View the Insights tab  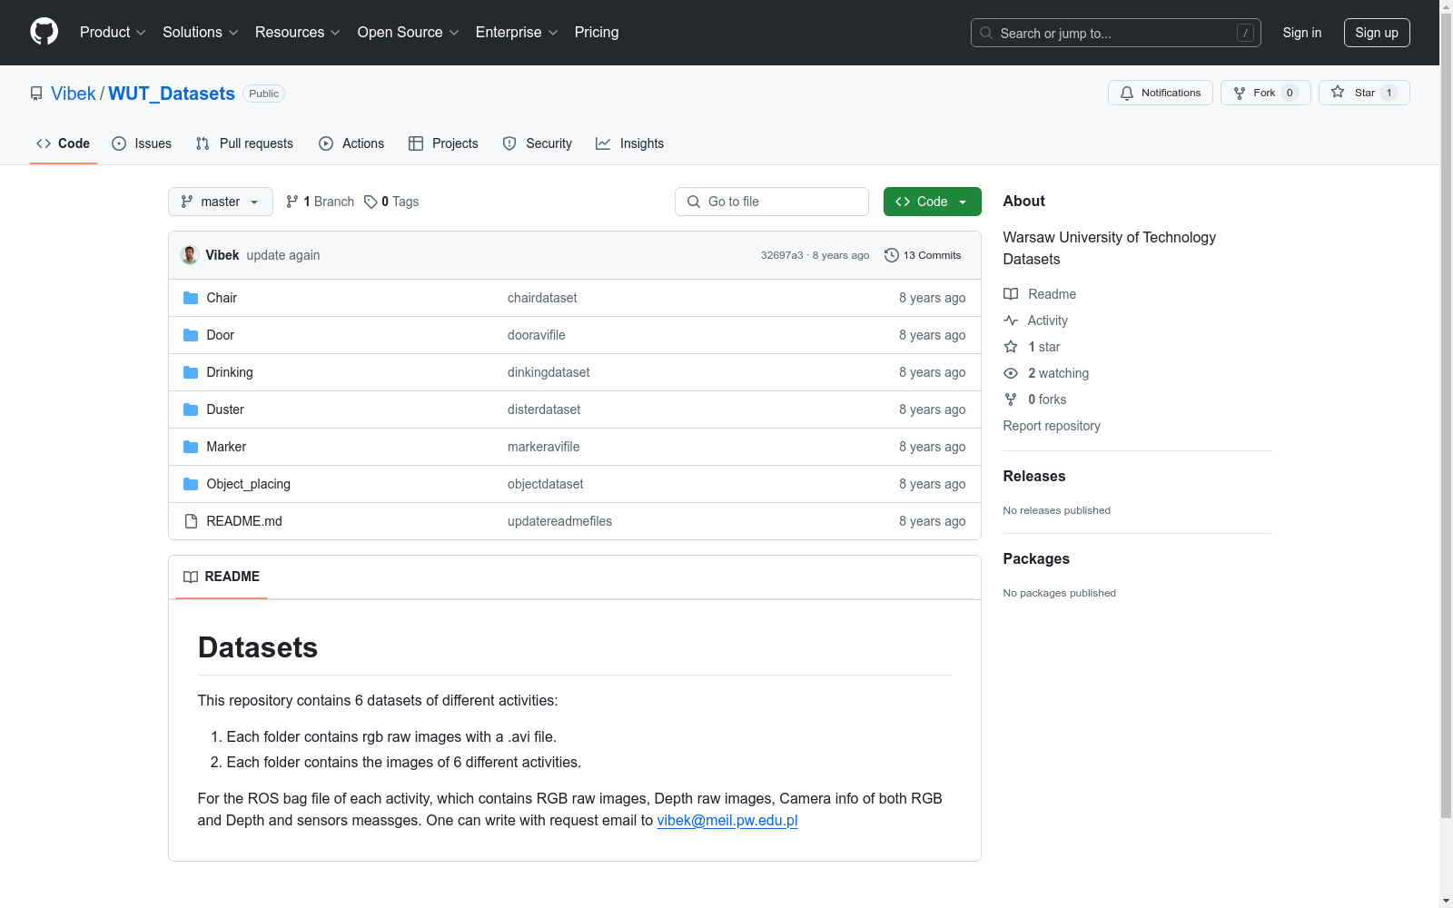[x=629, y=143]
